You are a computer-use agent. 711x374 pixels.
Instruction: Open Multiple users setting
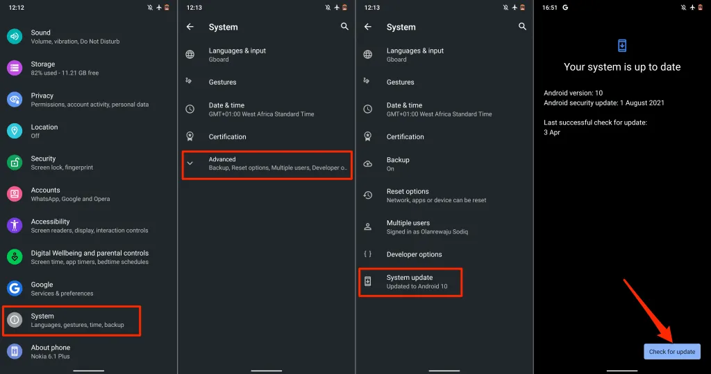pos(427,227)
